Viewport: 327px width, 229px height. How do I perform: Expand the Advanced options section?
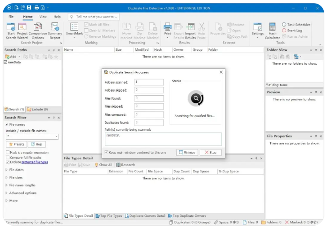coord(6,193)
